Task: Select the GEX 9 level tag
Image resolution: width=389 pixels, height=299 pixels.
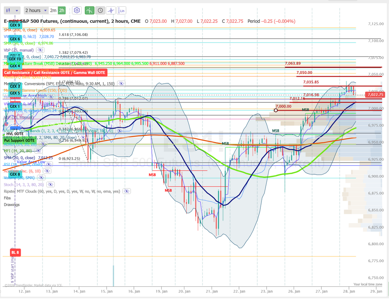Action: (x=15, y=25)
